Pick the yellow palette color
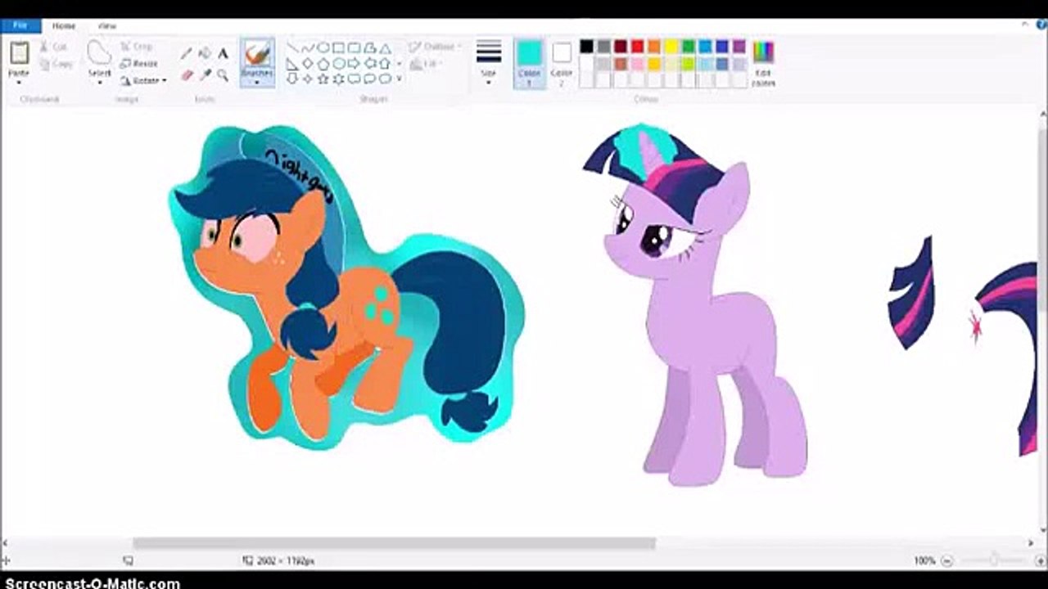 671,47
